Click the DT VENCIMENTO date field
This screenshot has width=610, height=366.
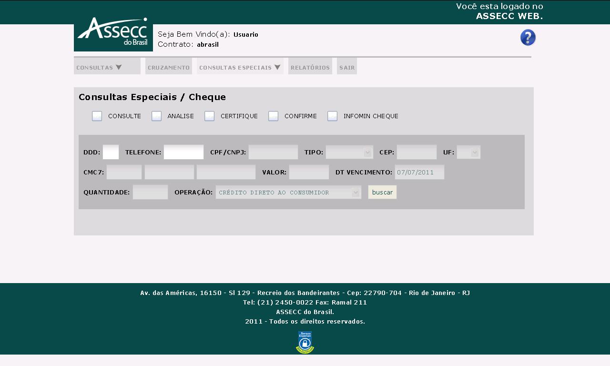[419, 172]
